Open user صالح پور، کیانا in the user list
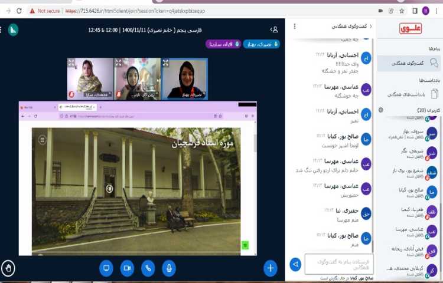443x283 pixels. 409,193
